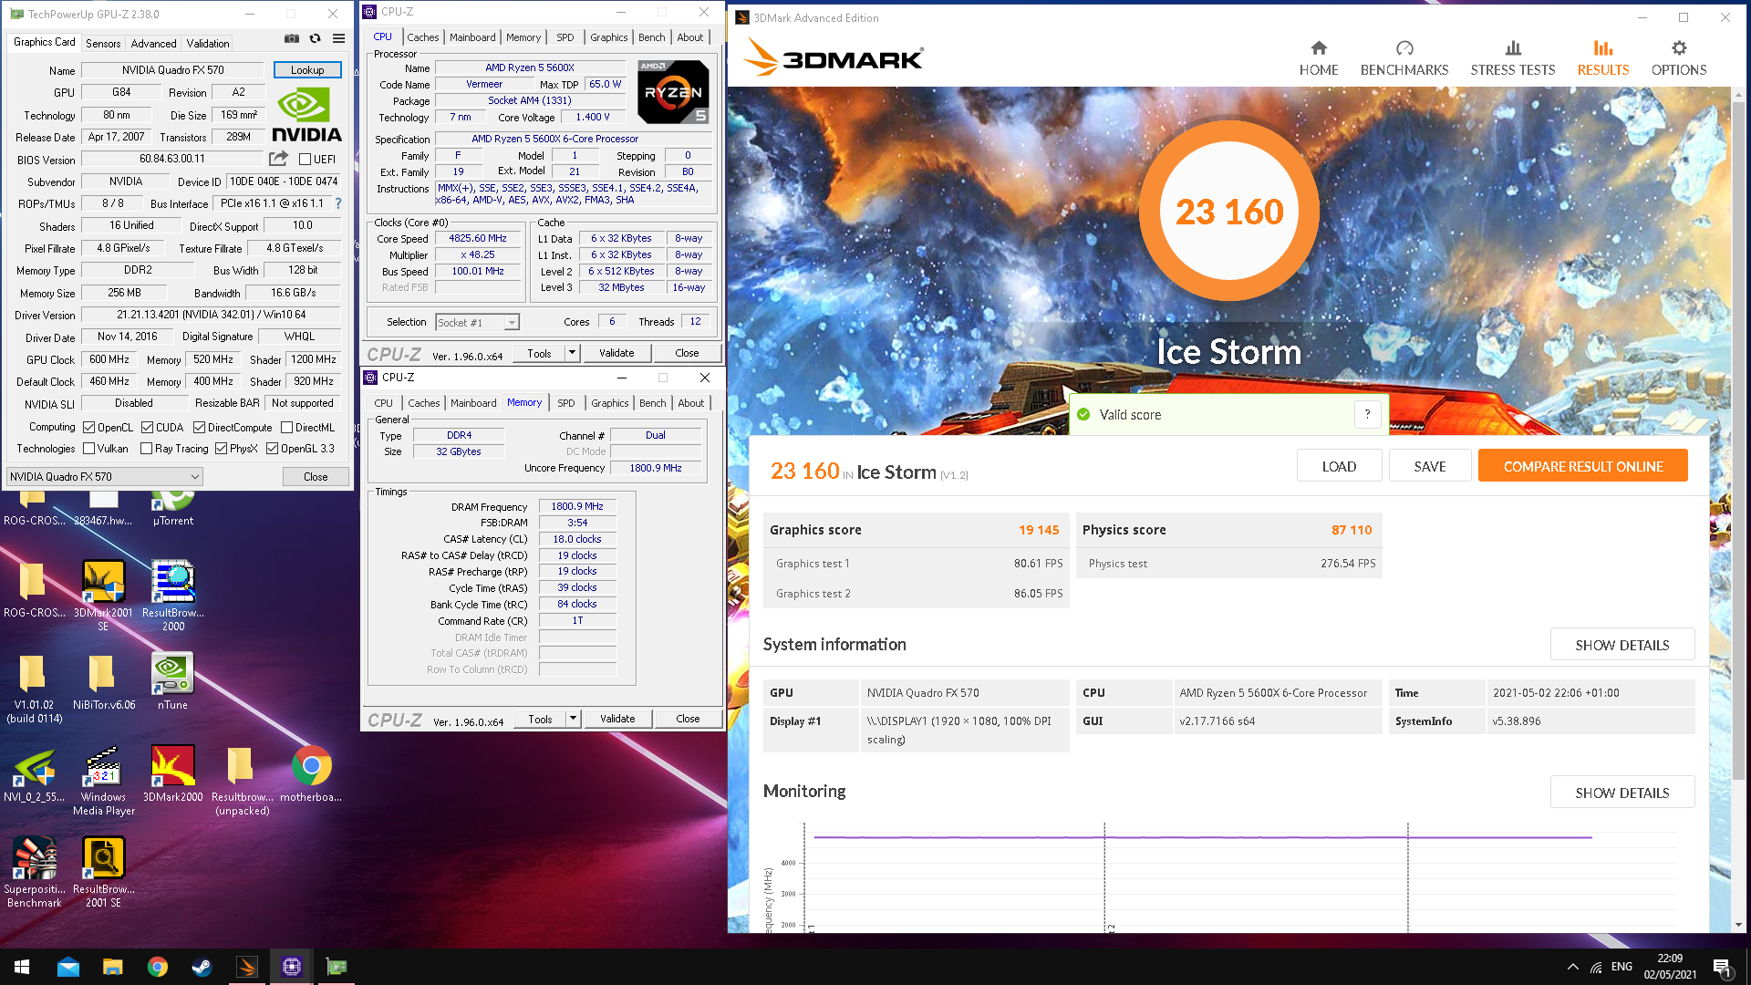Toggle the OpenGL 3.3 checkbox
This screenshot has width=1751, height=985.
click(272, 448)
